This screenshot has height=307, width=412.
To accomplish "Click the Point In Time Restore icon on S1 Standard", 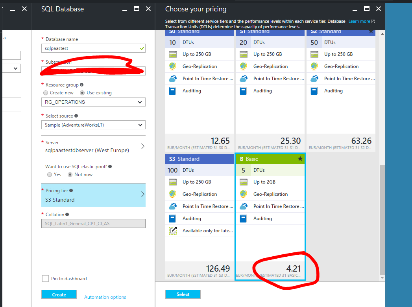I will click(x=243, y=78).
